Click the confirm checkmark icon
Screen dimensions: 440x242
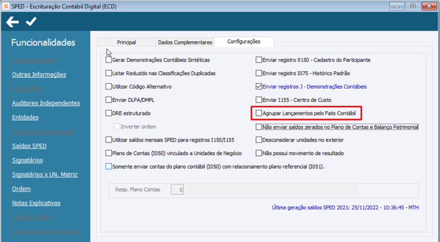pos(31,21)
